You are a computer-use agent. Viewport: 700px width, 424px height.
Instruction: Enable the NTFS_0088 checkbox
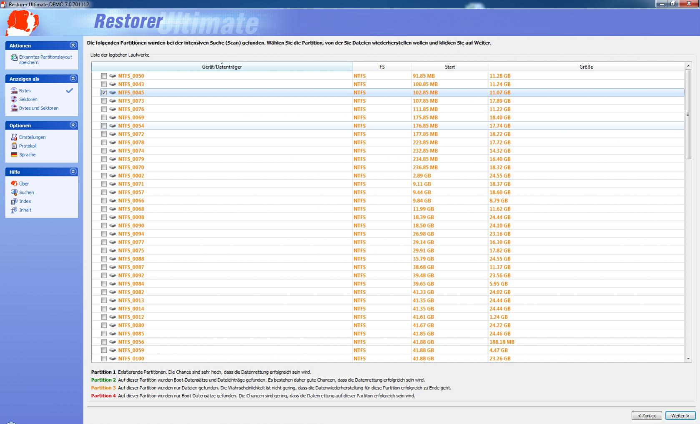tap(104, 259)
